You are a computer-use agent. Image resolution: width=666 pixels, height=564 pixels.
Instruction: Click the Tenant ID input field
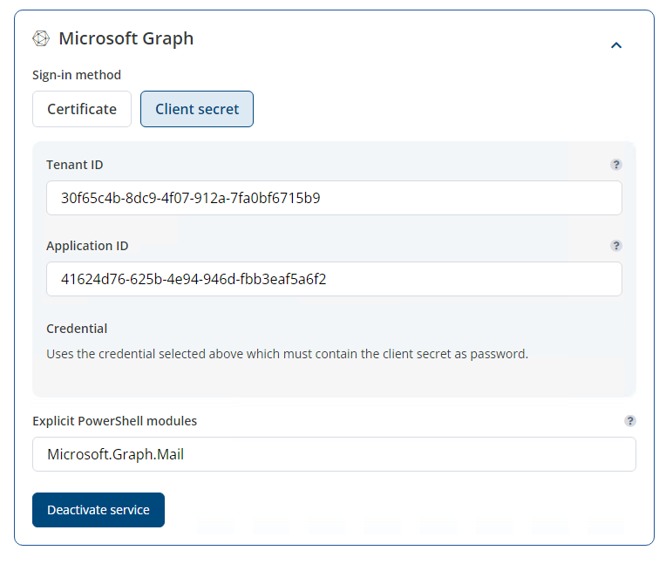[334, 198]
